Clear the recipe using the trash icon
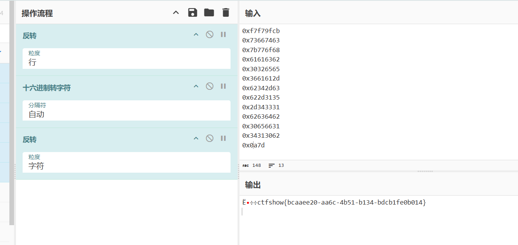This screenshot has width=518, height=245. pyautogui.click(x=225, y=12)
